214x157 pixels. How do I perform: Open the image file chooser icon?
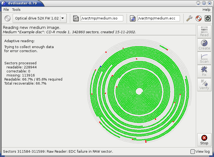(x=76, y=18)
